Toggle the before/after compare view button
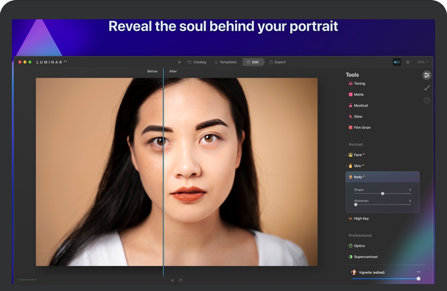The width and height of the screenshot is (447, 291). (x=397, y=62)
